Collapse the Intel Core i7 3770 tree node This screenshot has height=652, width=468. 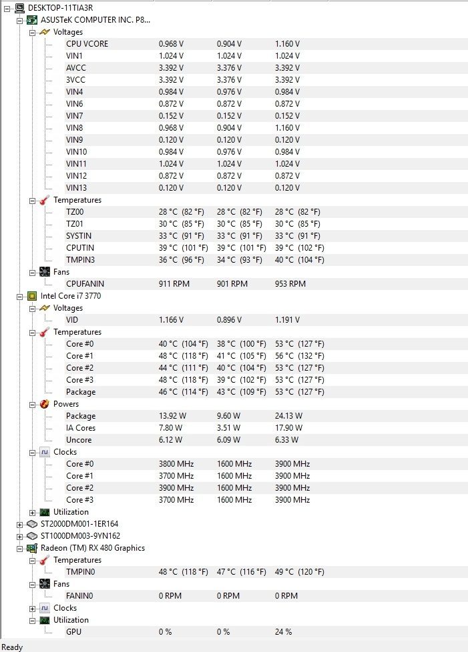click(19, 297)
